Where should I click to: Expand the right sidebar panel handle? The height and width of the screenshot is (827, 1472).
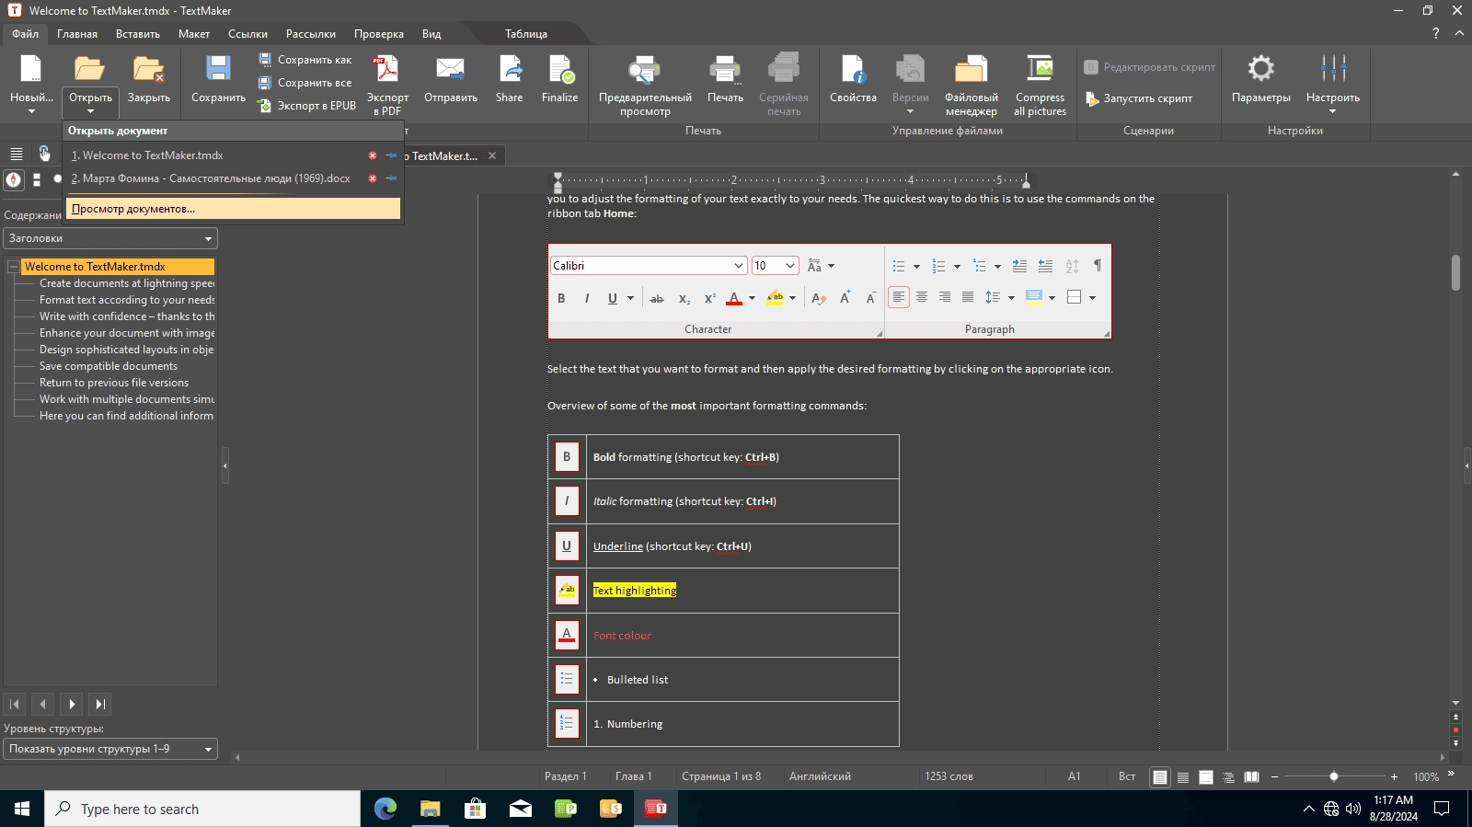1466,465
